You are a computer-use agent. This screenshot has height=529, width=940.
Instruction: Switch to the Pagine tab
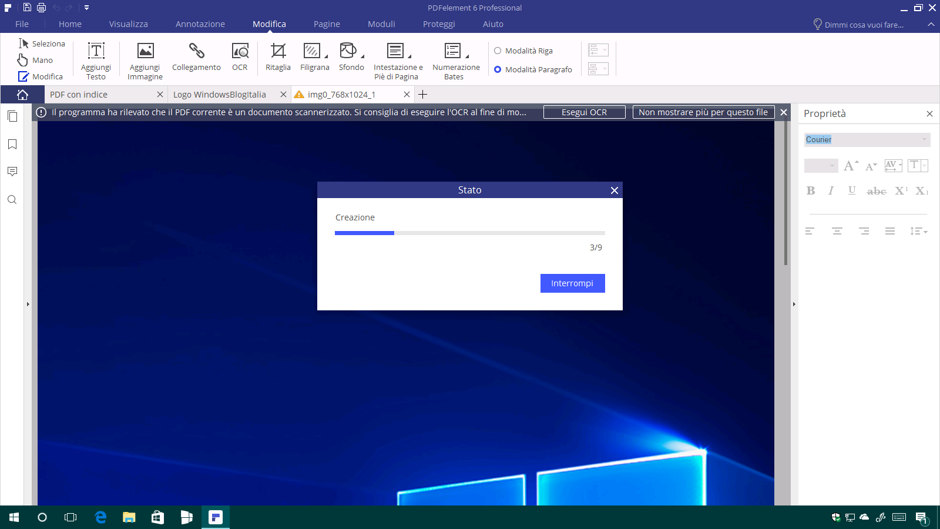coord(327,24)
